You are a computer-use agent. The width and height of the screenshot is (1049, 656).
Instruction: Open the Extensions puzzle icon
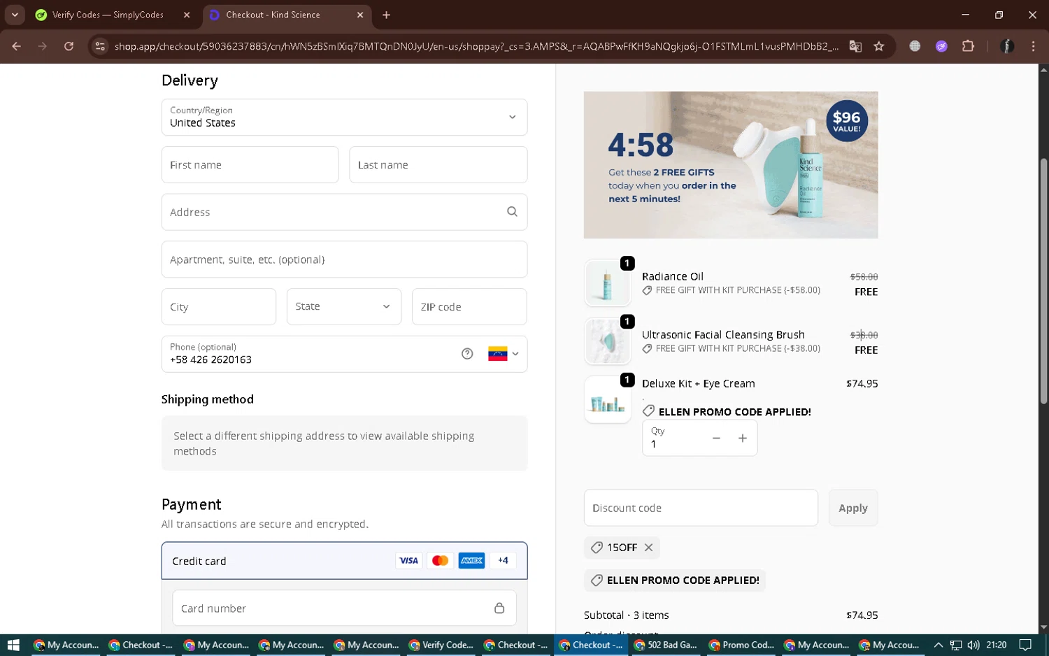[x=968, y=46]
